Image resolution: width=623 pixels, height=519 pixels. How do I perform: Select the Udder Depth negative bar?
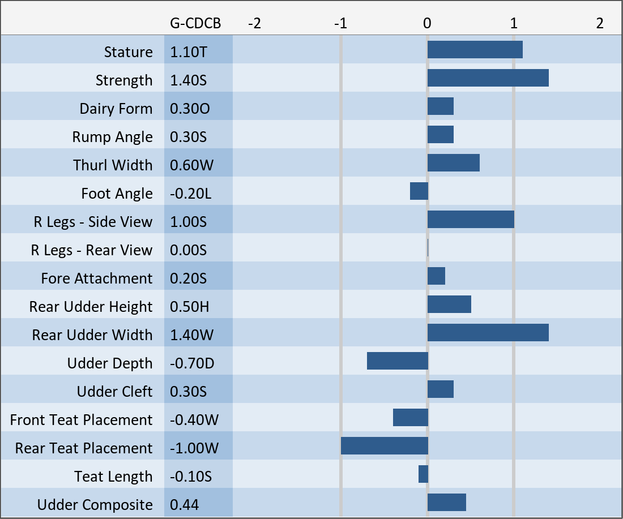[398, 361]
